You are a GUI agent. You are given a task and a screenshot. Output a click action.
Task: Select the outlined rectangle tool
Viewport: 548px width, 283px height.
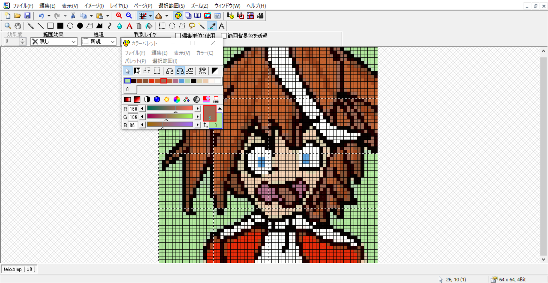[x=51, y=26]
